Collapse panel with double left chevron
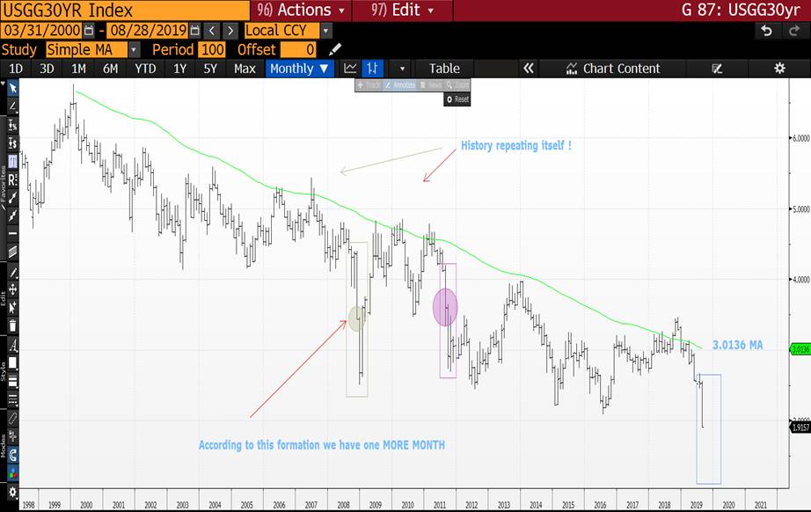Screen dimensions: 811x512 (528, 69)
